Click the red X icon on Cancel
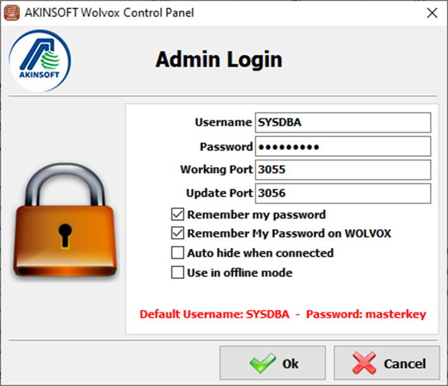 (x=364, y=363)
